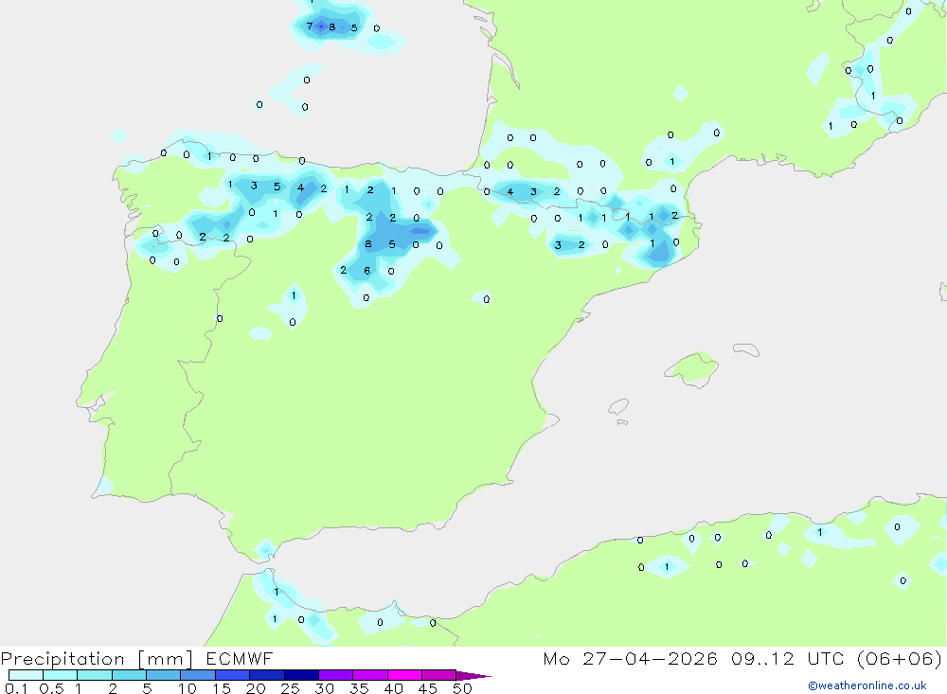Image resolution: width=947 pixels, height=694 pixels.
Task: Click the legend label "20"
Action: 256,688
